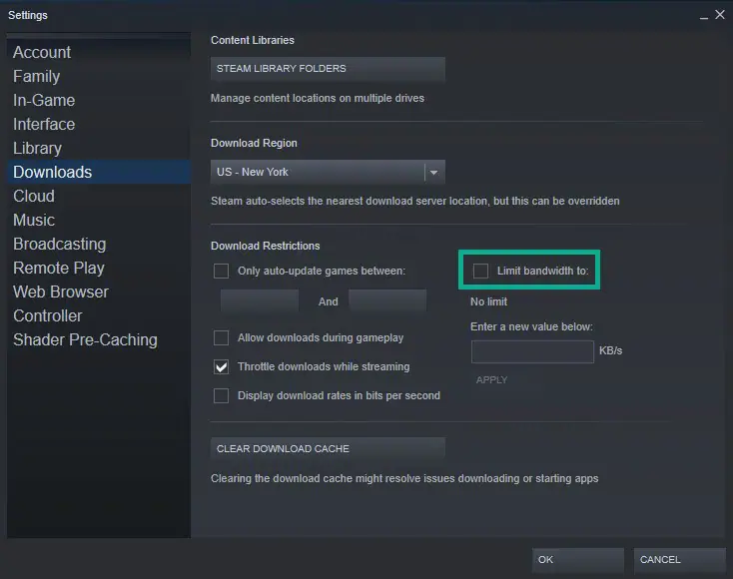This screenshot has height=579, width=733.
Task: Click the 'Download Restrictions' heading
Action: (x=265, y=246)
